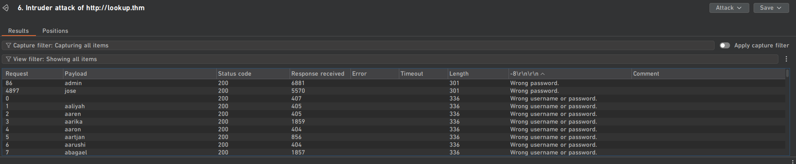796x164 pixels.
Task: Sort by the Timeout column header
Action: click(423, 74)
